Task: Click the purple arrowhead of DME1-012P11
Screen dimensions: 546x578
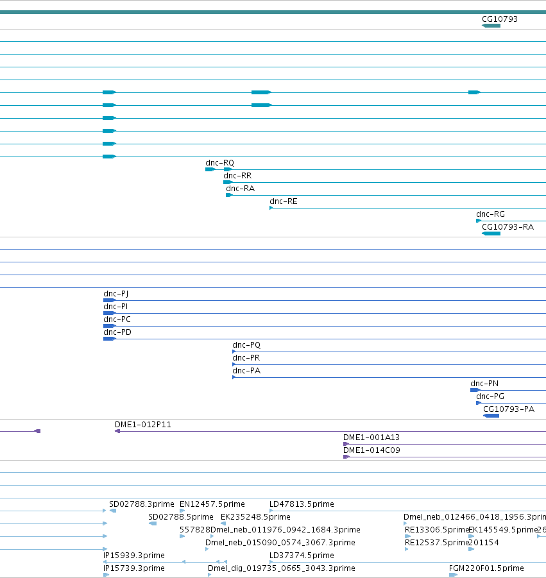Action: [x=117, y=431]
